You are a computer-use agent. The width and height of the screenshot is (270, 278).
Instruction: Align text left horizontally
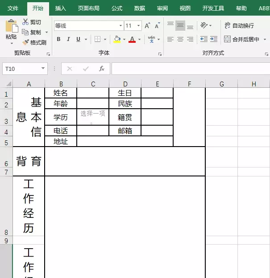pyautogui.click(x=170, y=39)
